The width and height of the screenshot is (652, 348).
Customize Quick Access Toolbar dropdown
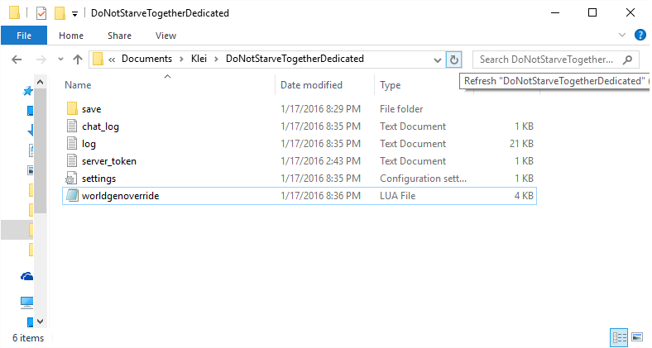[75, 14]
